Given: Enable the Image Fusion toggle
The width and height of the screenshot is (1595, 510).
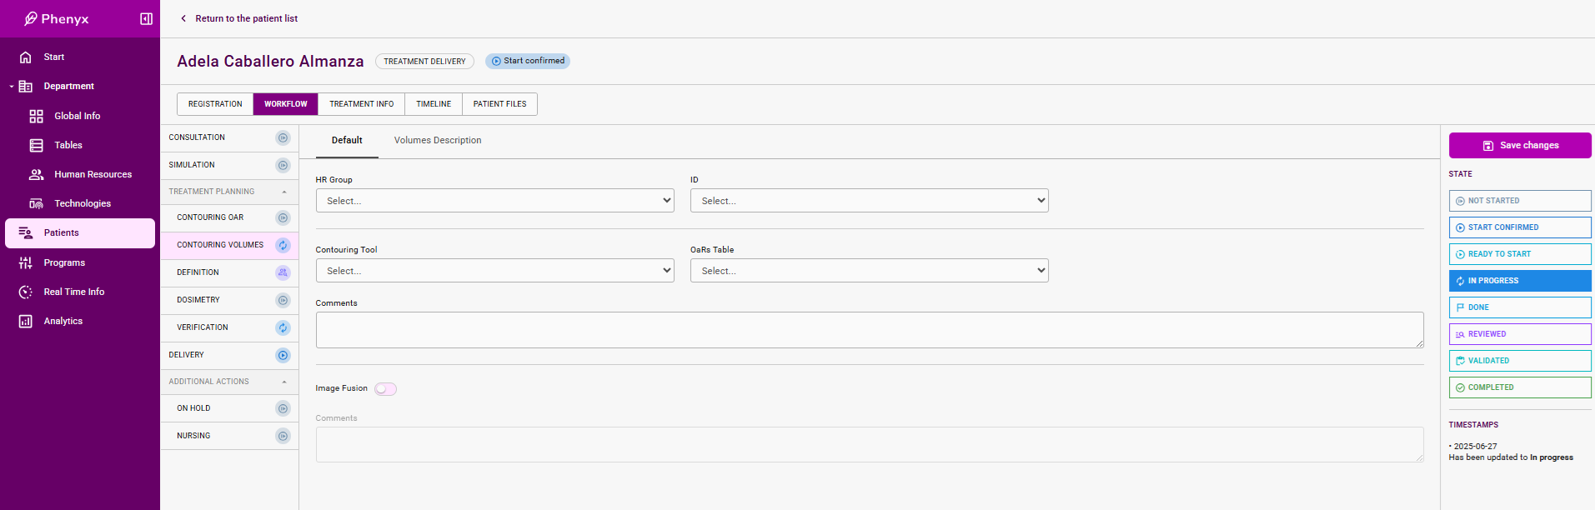Looking at the screenshot, I should (x=385, y=389).
